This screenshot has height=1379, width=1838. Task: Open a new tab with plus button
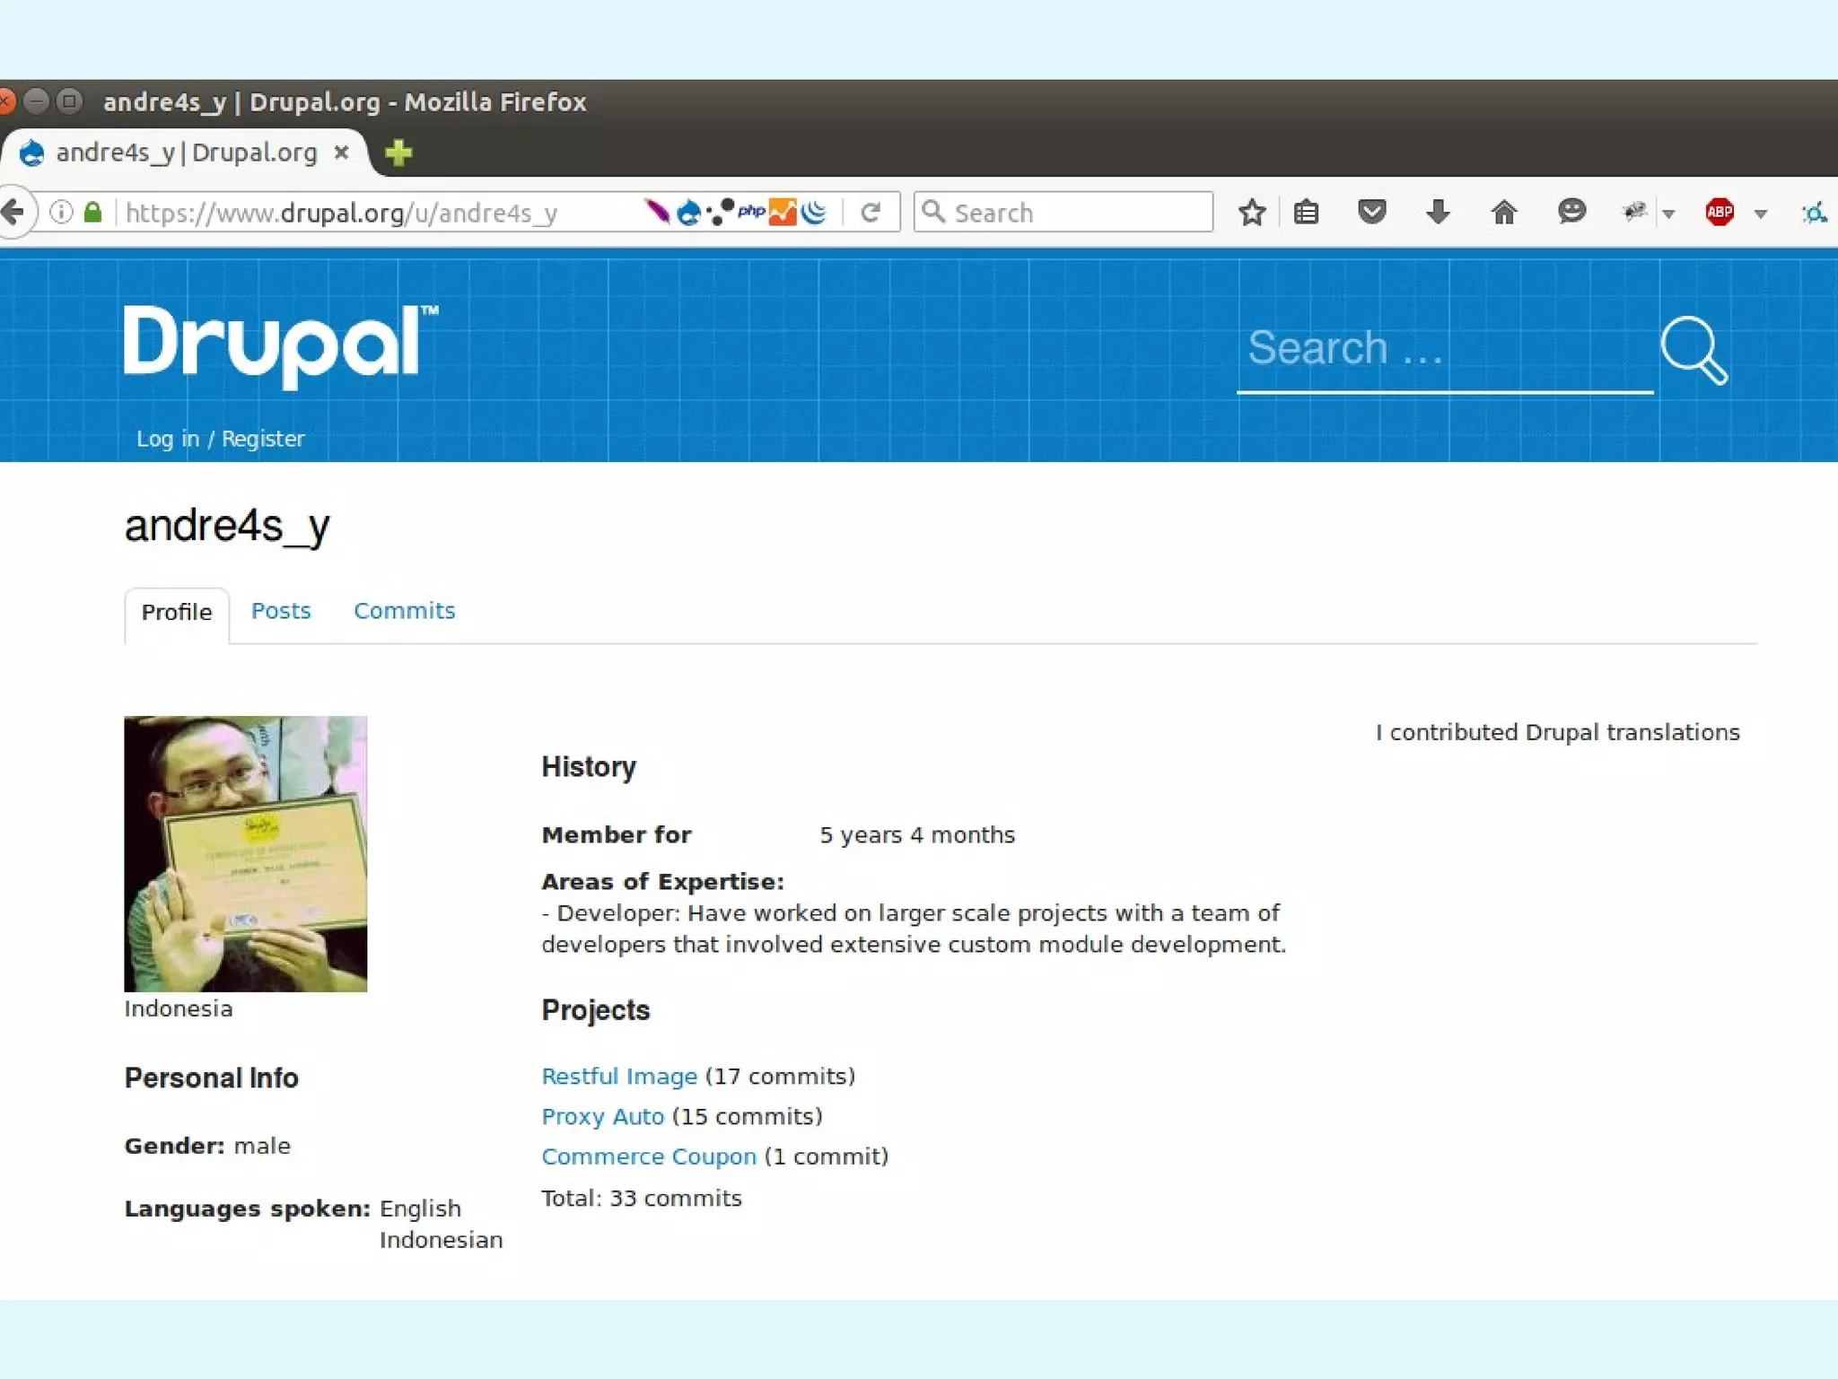(x=398, y=153)
